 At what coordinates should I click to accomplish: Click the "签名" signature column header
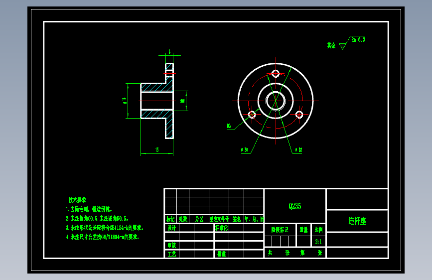[x=236, y=219]
